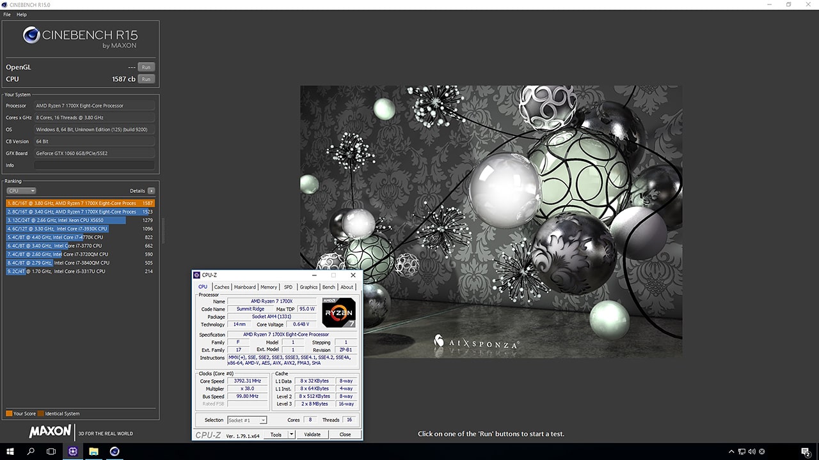
Task: Select ranking entry Ryzen 7 1700X at 3.80 GHz
Action: click(x=81, y=203)
